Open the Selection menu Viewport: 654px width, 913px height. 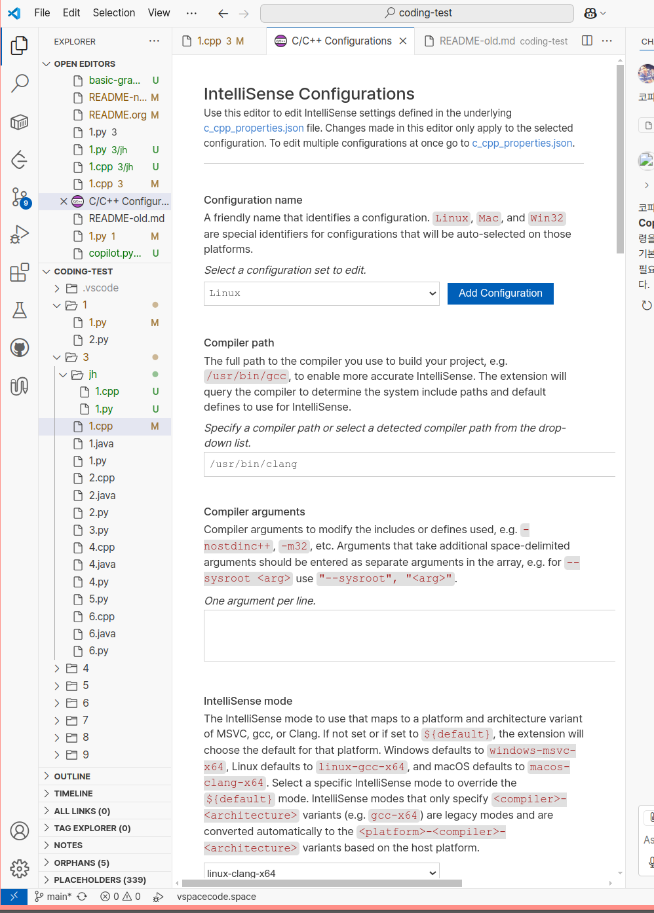[114, 13]
